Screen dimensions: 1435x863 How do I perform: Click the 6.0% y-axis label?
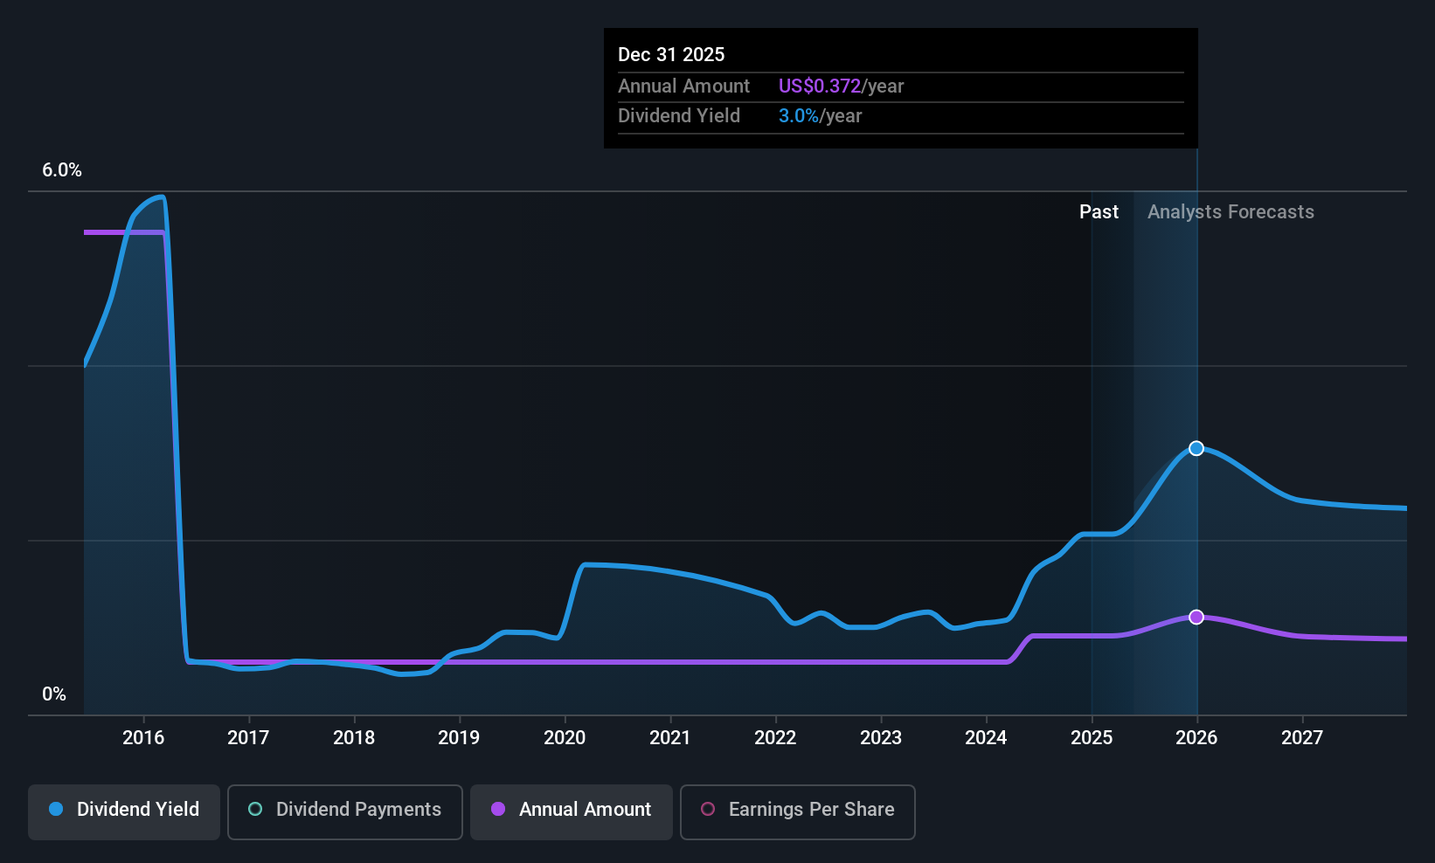pos(62,170)
